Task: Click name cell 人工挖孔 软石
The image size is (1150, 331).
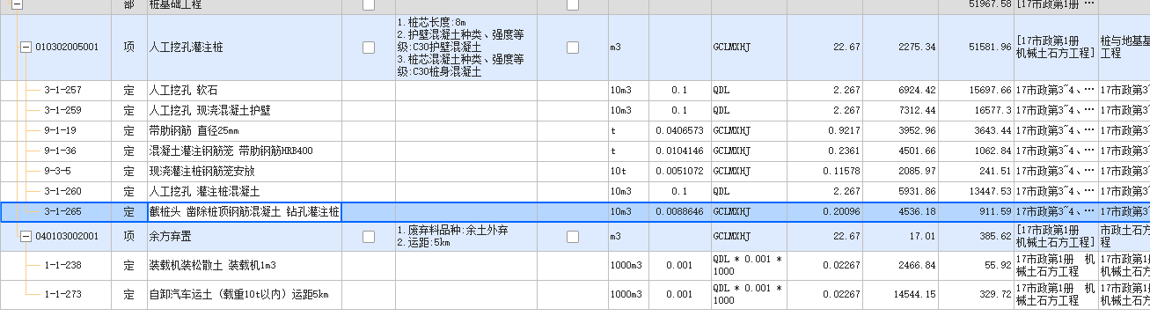Action: tap(245, 91)
